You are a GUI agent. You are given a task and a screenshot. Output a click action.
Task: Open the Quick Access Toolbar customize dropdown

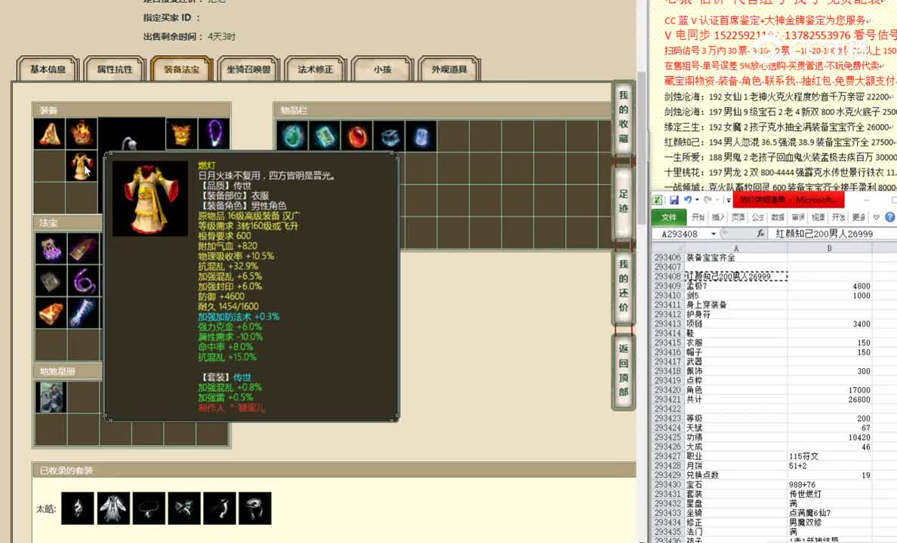tap(728, 199)
